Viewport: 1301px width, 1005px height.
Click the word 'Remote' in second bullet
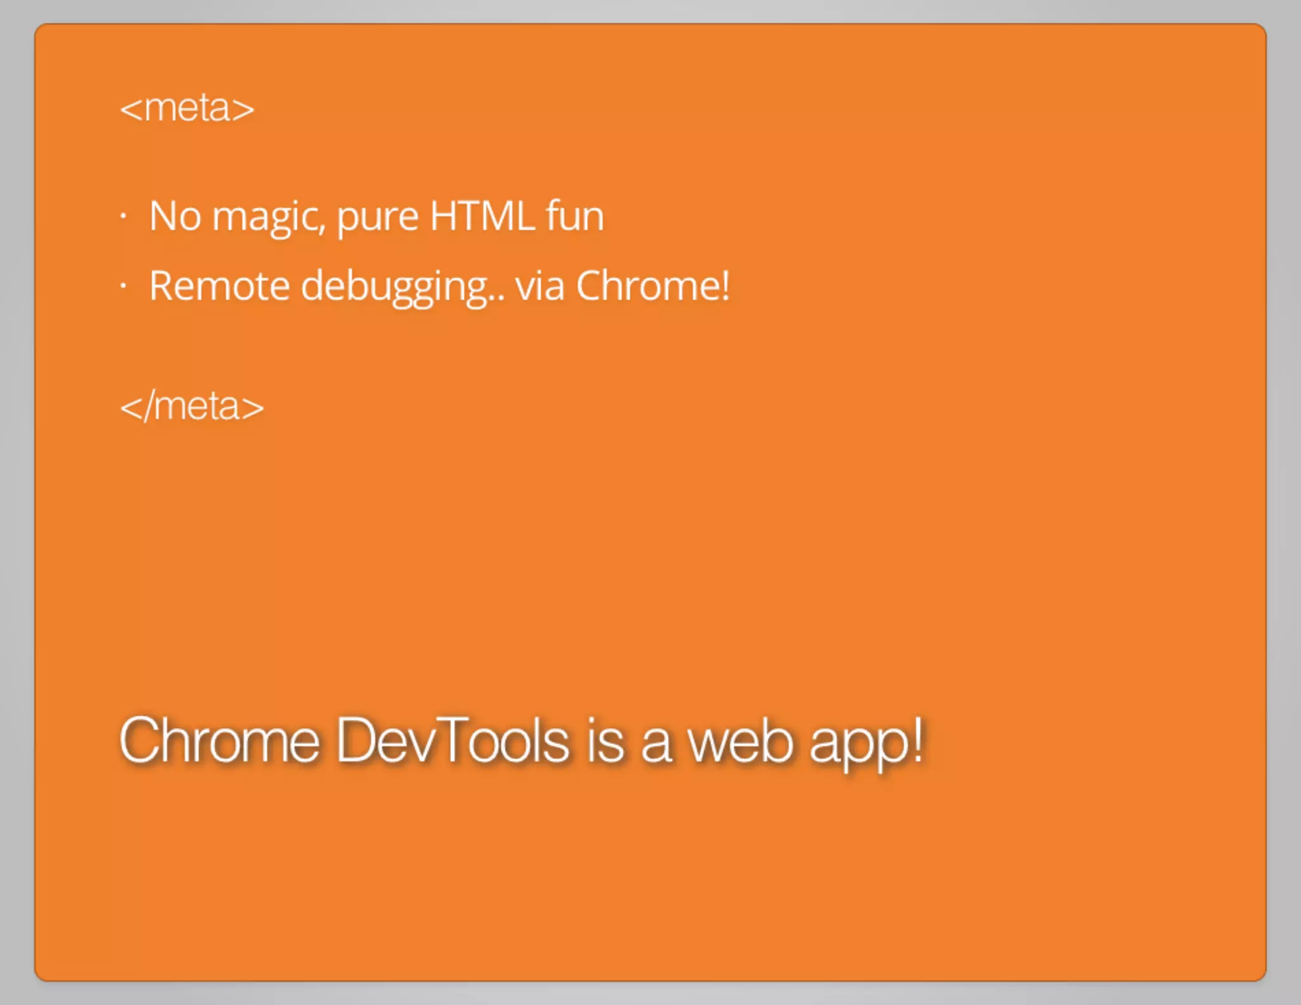point(219,286)
